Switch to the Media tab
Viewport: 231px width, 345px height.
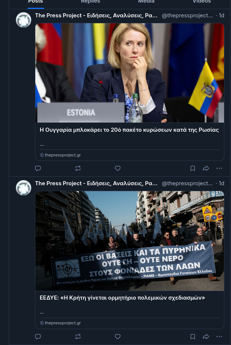coord(146,2)
